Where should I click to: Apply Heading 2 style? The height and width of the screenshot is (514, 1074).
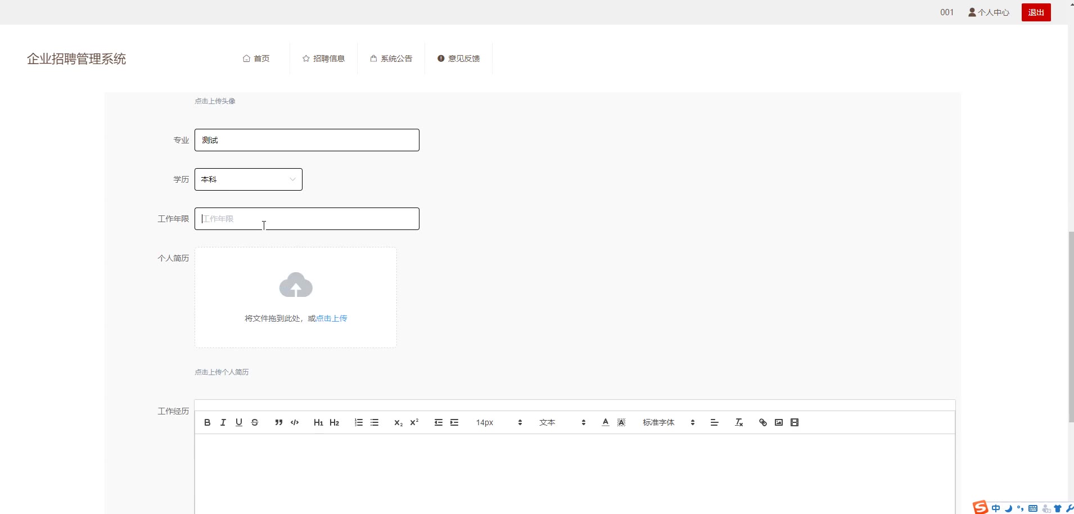(335, 422)
